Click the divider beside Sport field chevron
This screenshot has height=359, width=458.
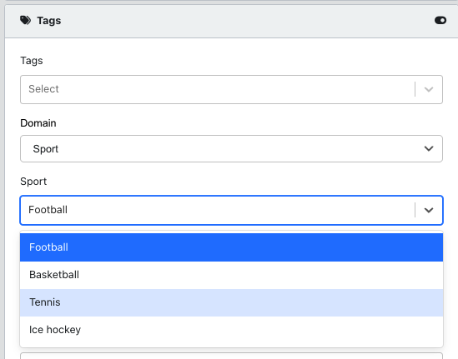(x=415, y=210)
